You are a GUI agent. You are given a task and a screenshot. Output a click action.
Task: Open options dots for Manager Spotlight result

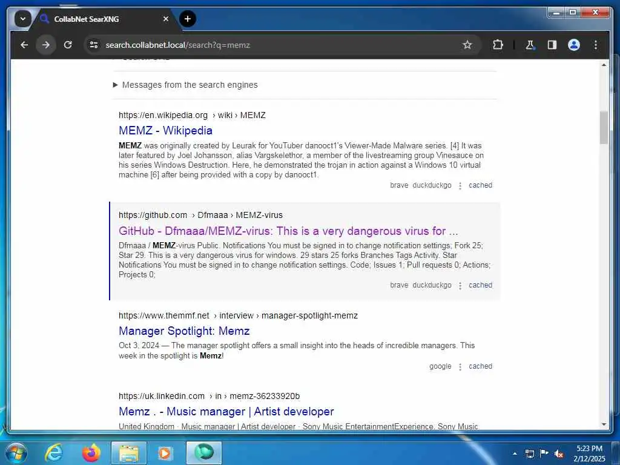(460, 367)
